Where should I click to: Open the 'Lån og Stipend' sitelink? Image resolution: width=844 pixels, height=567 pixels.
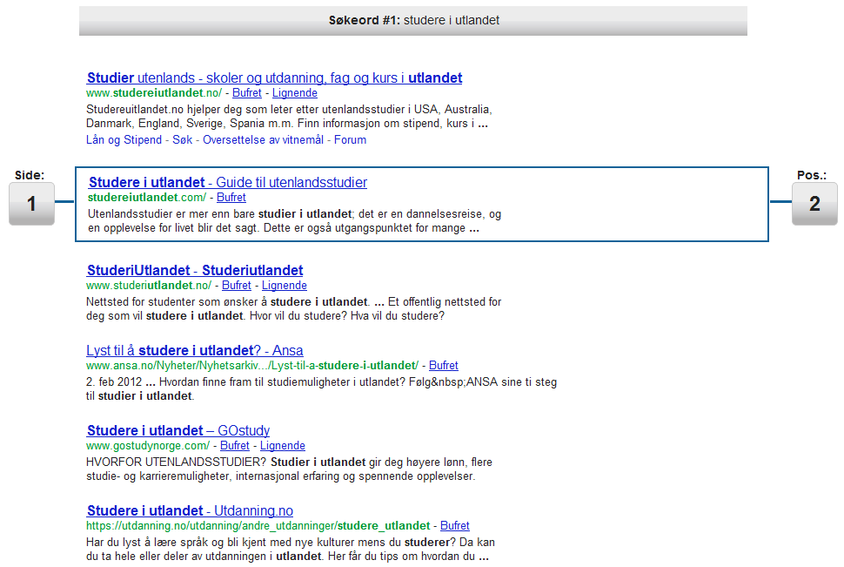(124, 140)
